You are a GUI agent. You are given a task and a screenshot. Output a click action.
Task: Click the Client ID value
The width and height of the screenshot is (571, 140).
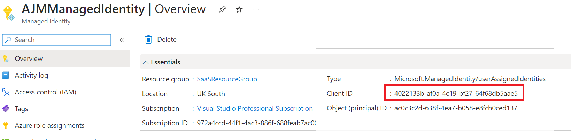(456, 93)
